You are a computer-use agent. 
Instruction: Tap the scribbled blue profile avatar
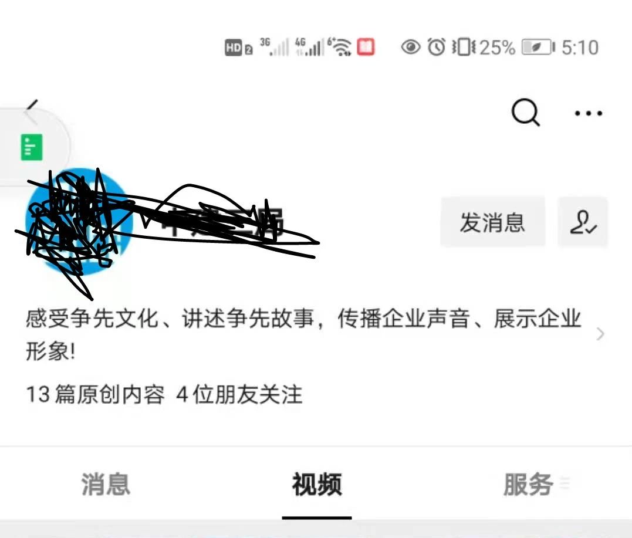click(x=79, y=222)
